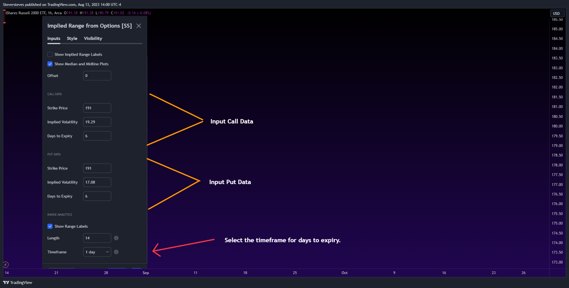Switch to the Inputs tab
This screenshot has height=288, width=569.
tap(54, 38)
